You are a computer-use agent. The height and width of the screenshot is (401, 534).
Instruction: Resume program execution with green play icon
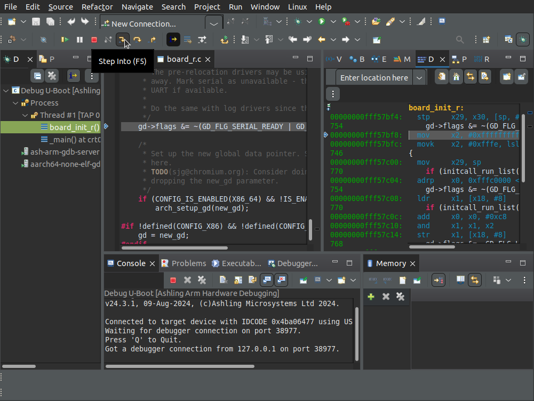65,39
